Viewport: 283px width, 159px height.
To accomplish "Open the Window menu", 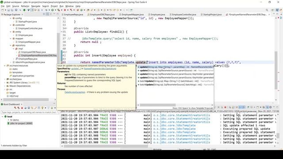I will [x=69, y=6].
